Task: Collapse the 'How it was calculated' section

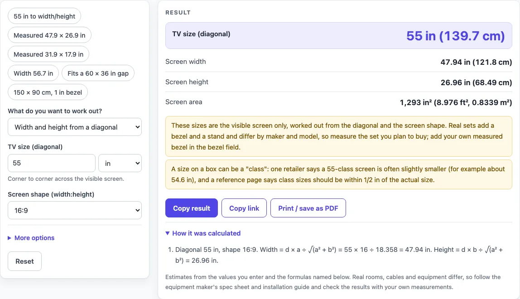Action: tap(203, 233)
